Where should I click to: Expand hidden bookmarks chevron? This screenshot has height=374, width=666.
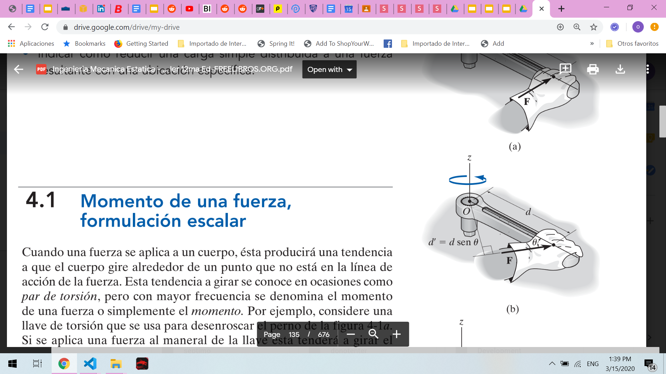pyautogui.click(x=592, y=44)
